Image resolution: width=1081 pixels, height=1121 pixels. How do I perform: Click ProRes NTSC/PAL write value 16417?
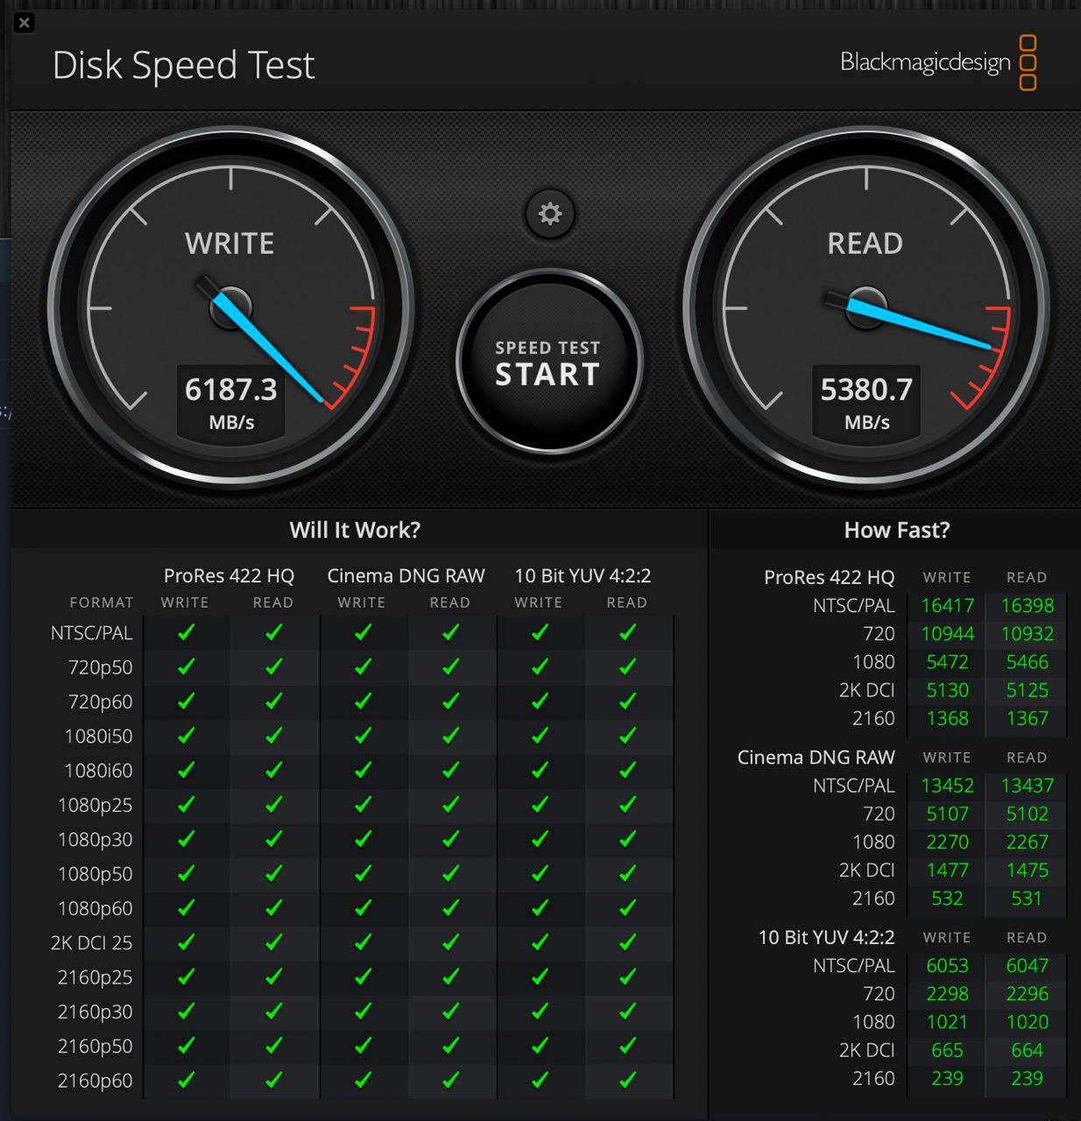(947, 606)
